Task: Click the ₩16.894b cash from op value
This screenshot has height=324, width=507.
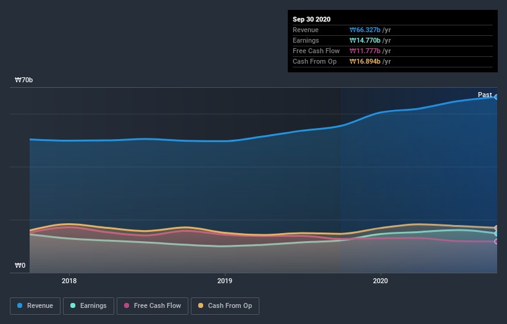Action: (365, 61)
